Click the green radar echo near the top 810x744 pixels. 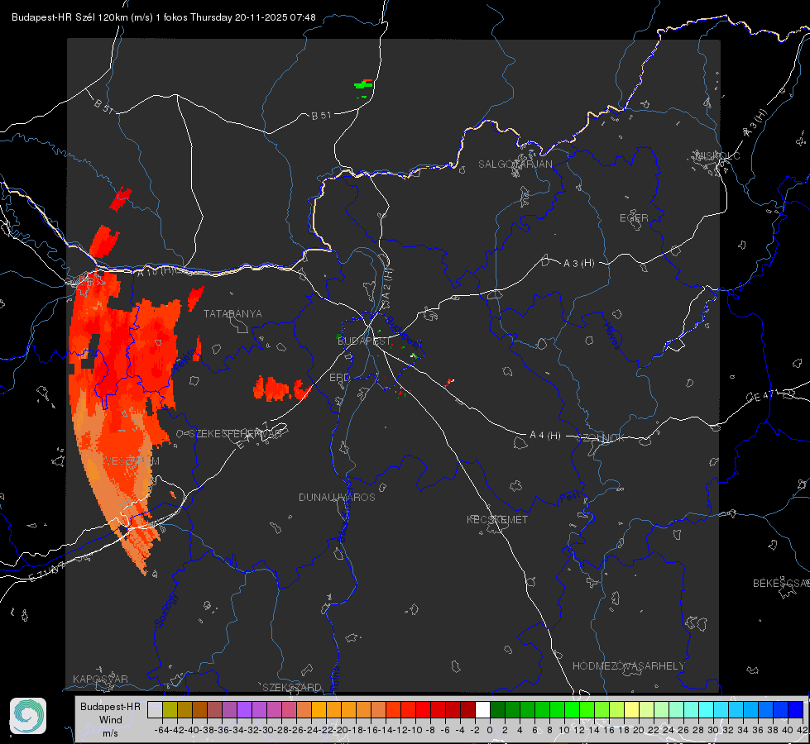[x=364, y=86]
